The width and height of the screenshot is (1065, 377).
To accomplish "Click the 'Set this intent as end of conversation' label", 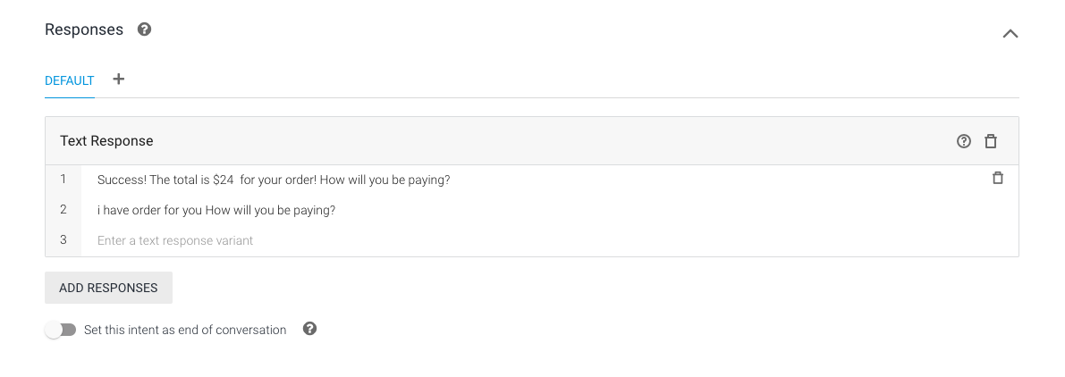I will [185, 331].
